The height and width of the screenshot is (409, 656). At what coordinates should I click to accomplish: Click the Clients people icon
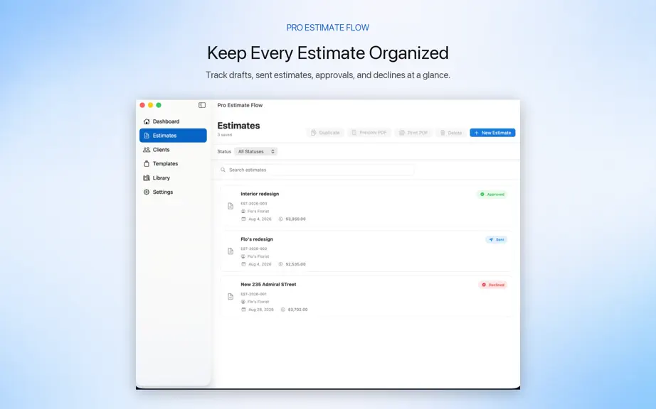[147, 150]
